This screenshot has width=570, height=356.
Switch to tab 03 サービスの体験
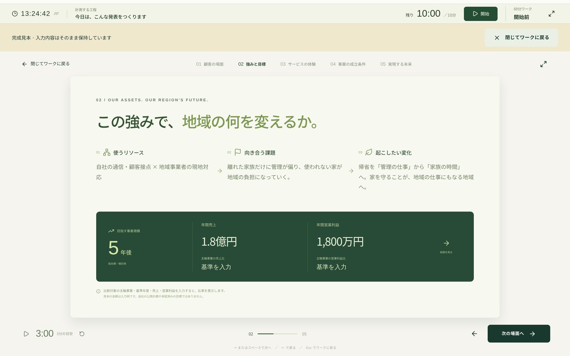click(298, 64)
